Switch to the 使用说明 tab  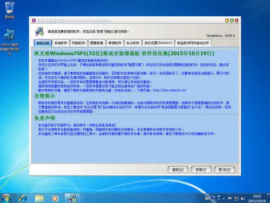click(x=43, y=43)
